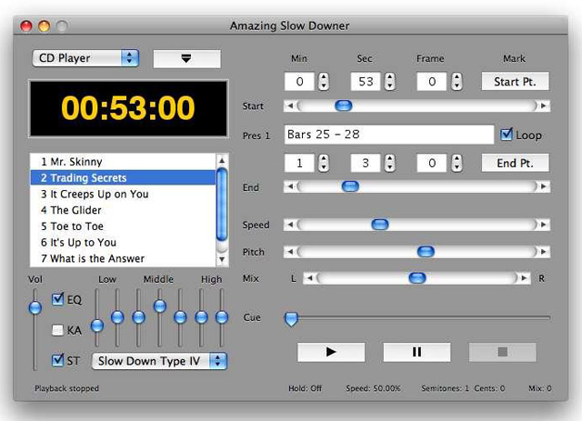Click the Low EQ band slider knob
This screenshot has width=582, height=421.
point(97,326)
